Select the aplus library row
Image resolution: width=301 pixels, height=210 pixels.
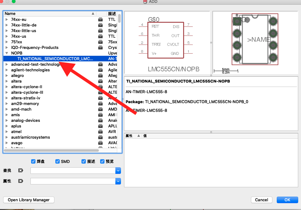[60, 126]
